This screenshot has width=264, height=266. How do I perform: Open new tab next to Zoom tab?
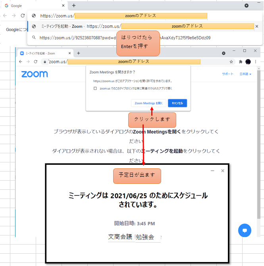tap(78, 53)
